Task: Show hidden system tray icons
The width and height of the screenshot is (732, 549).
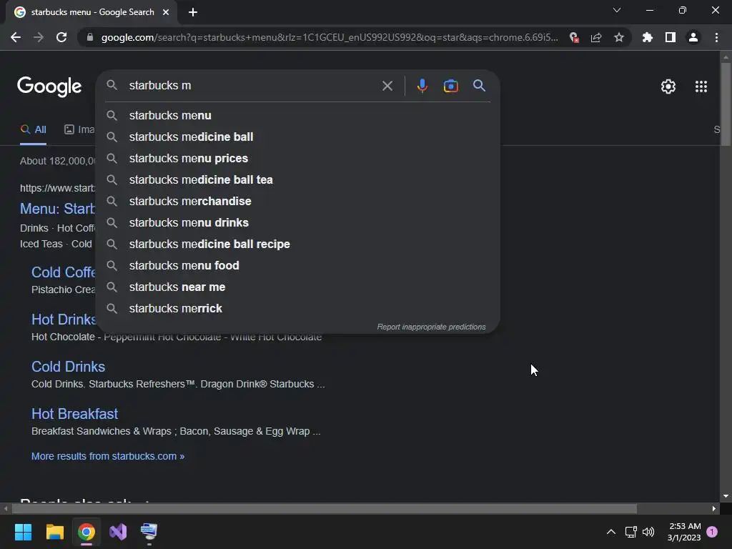Action: point(610,532)
